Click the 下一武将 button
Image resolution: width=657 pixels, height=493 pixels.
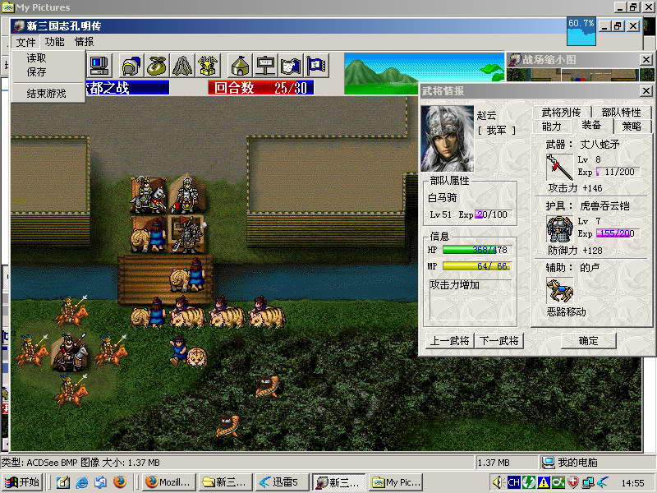498,341
